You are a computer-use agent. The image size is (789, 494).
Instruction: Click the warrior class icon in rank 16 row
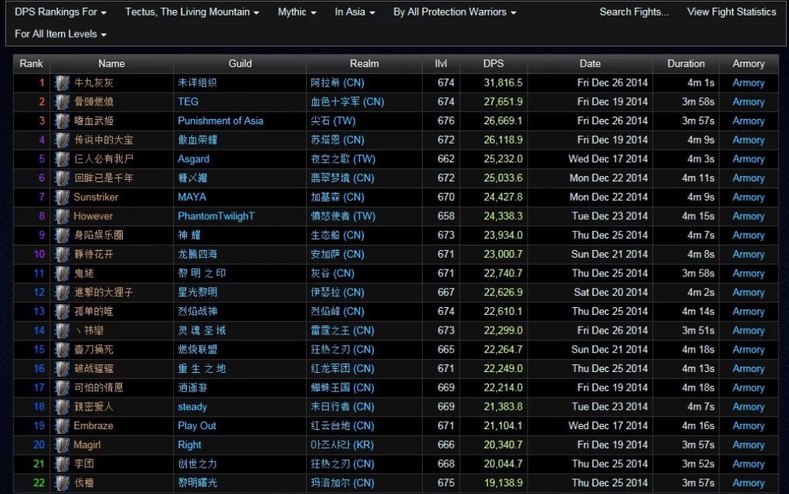[x=62, y=369]
